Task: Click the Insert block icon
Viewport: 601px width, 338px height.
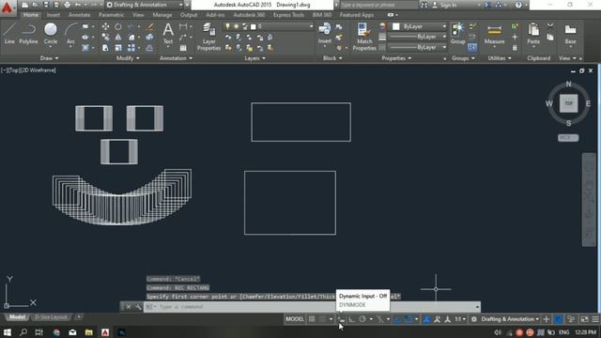Action: tap(325, 34)
